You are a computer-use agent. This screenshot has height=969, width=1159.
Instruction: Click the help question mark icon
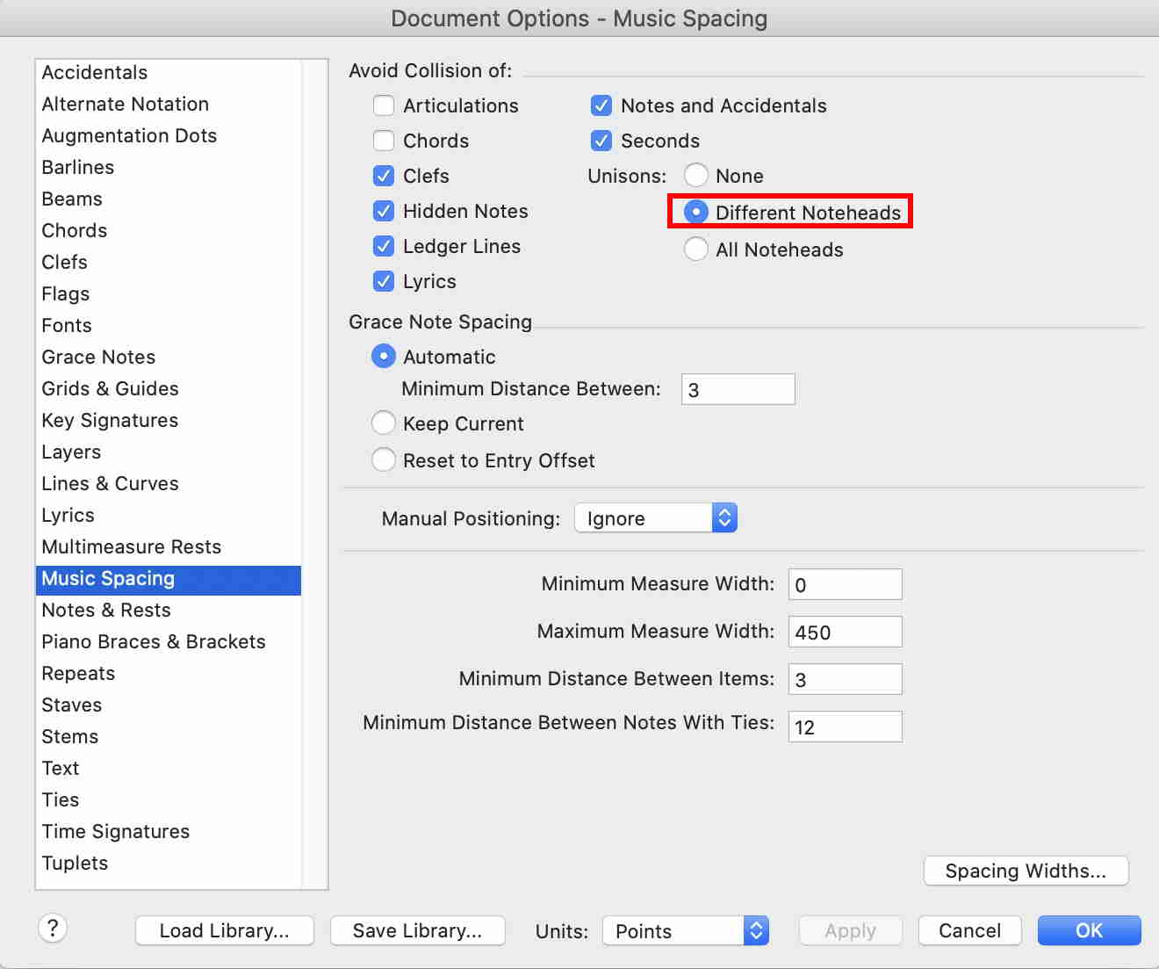pos(53,928)
